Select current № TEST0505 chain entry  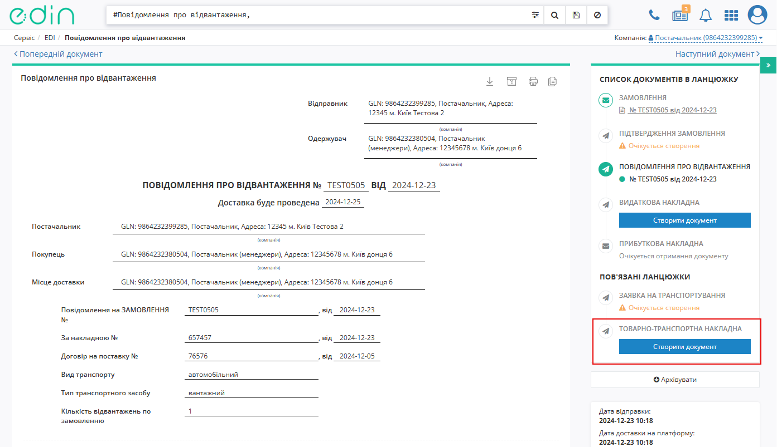[x=673, y=179]
